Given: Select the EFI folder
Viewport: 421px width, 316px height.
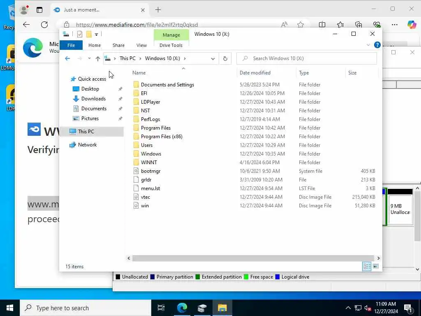Looking at the screenshot, I should [x=144, y=93].
